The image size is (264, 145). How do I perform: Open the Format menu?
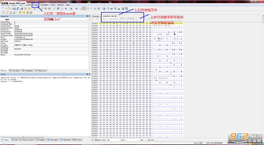[28, 5]
